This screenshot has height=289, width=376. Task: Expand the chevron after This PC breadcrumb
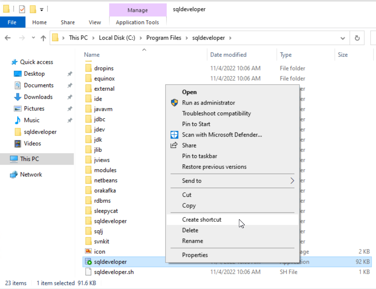93,38
